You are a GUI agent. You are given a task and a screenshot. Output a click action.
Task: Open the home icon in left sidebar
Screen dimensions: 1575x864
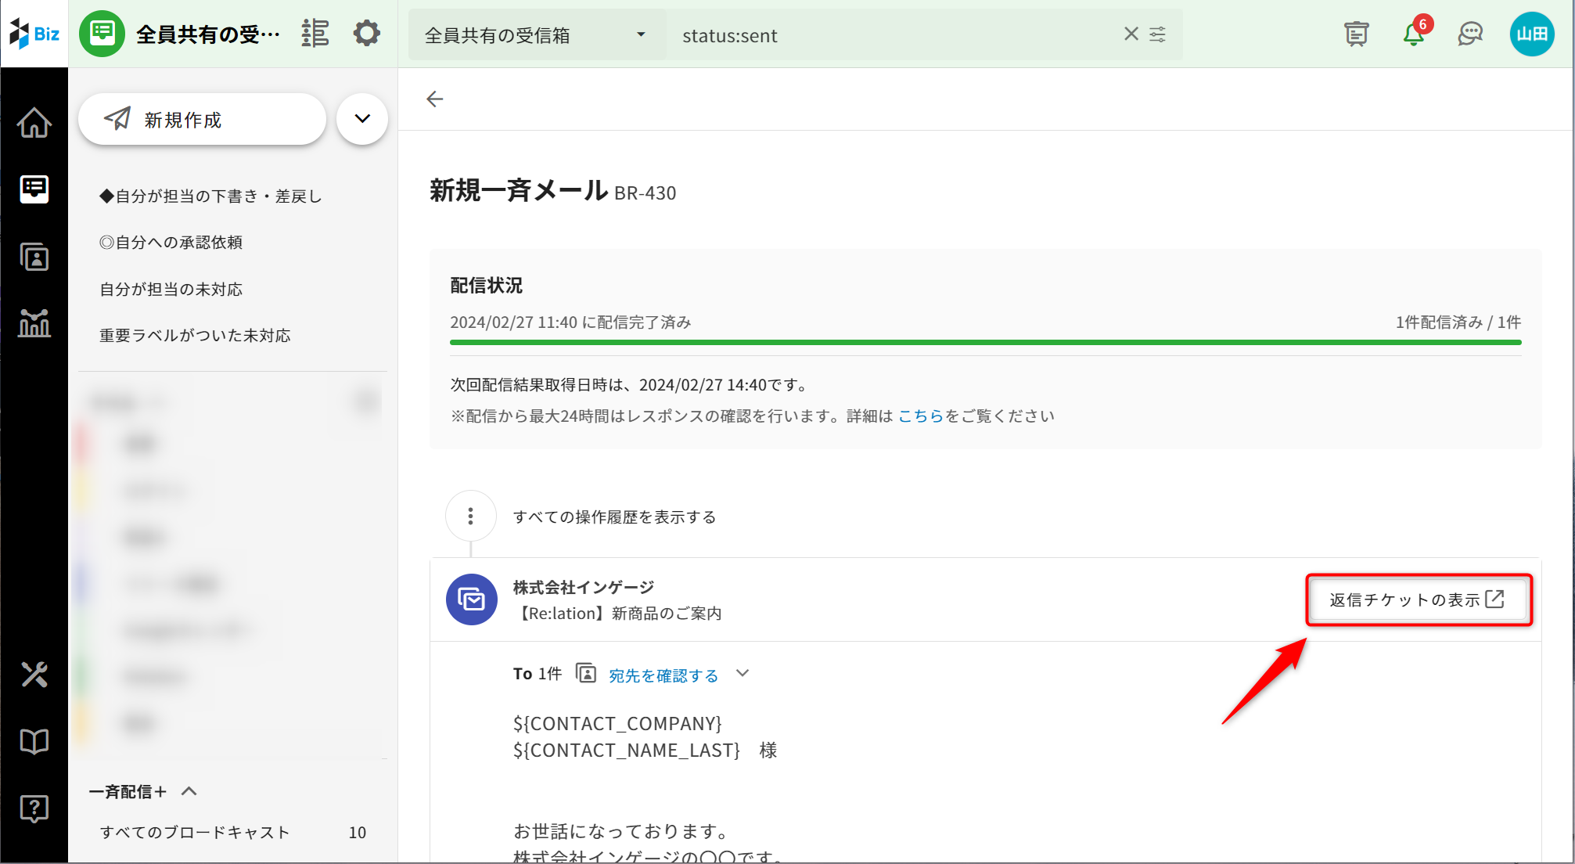(x=34, y=122)
